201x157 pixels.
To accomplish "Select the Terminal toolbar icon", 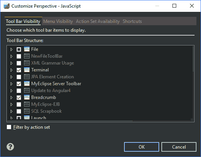I will coord(27,70).
